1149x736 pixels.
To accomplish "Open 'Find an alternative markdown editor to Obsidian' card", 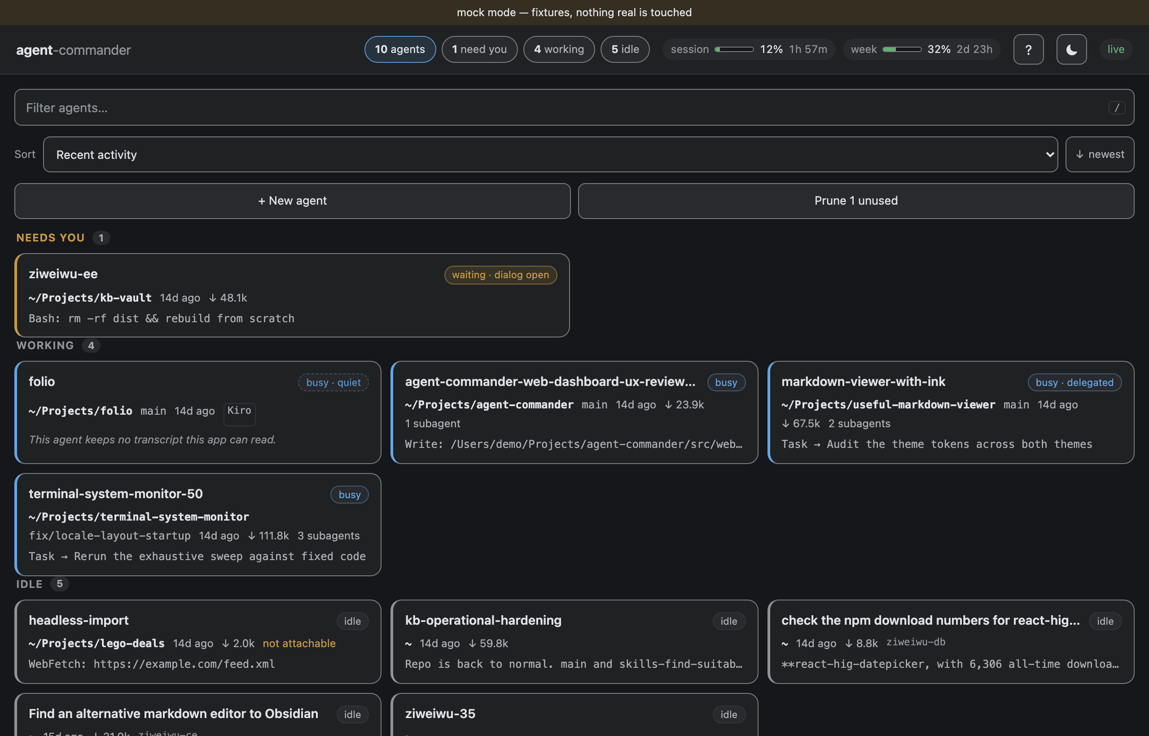I will point(174,714).
